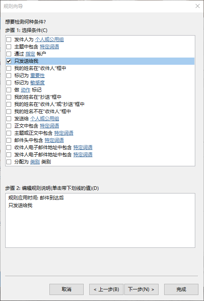The image size is (204, 301).
Task: Click the 取消 button
Action: pyautogui.click(x=67, y=289)
